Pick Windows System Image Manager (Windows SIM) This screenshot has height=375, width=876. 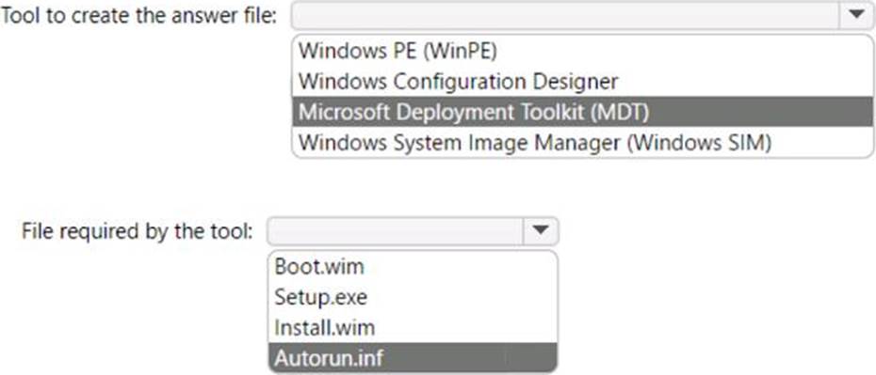point(583,142)
